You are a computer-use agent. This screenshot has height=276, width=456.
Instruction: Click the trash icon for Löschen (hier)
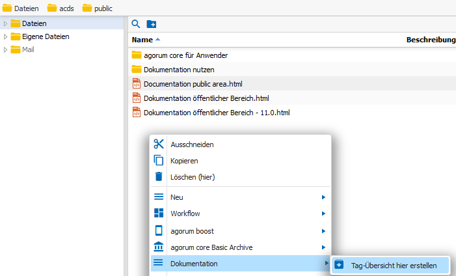(159, 176)
